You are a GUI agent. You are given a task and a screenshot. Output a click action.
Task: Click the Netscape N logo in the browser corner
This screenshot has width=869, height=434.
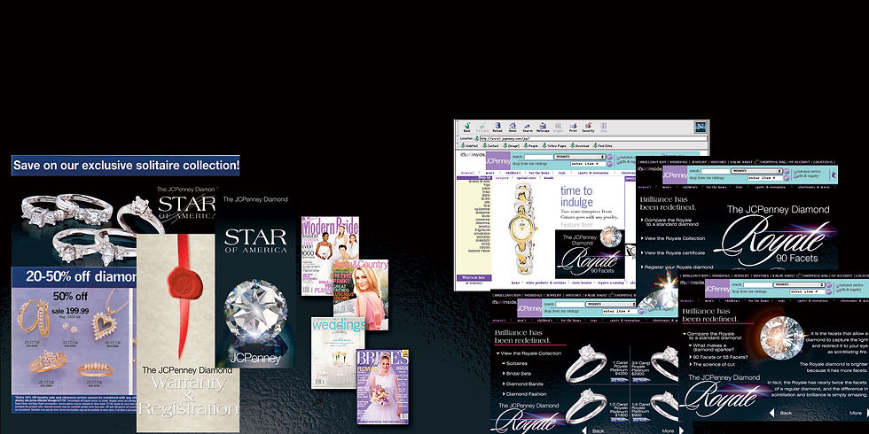(x=701, y=128)
